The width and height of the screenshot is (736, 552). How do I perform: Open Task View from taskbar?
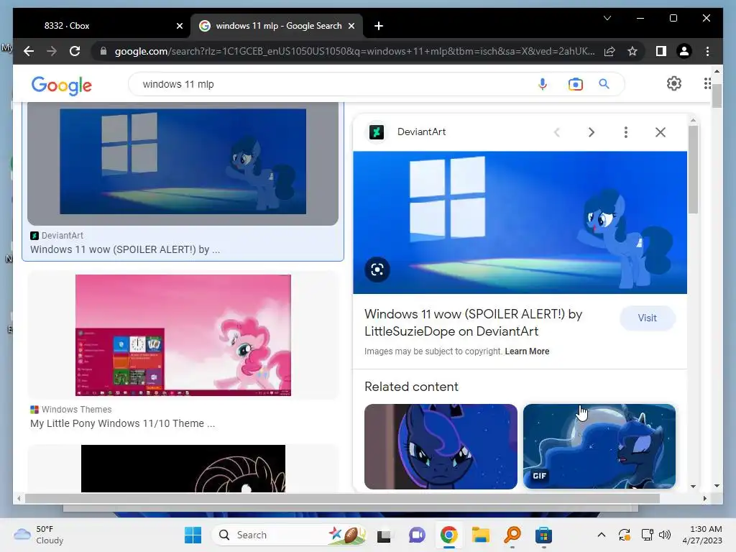tap(384, 535)
